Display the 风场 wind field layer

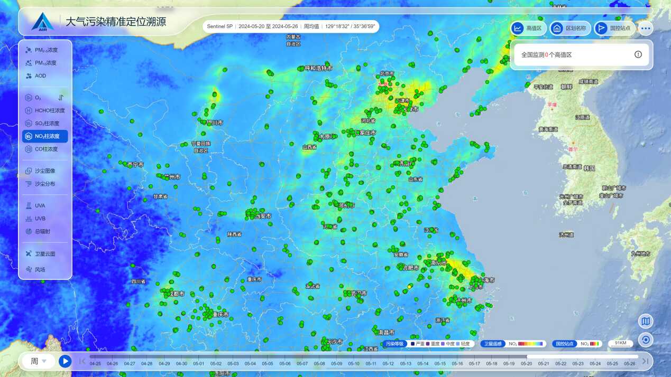42,268
